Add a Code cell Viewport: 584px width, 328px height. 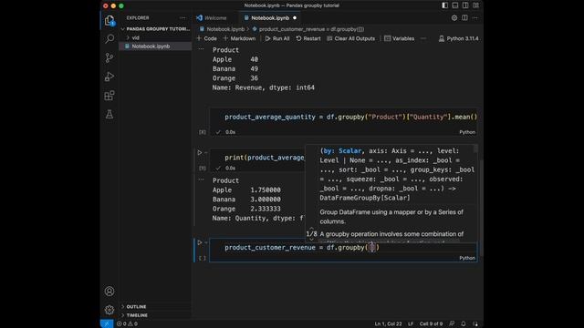[207, 38]
